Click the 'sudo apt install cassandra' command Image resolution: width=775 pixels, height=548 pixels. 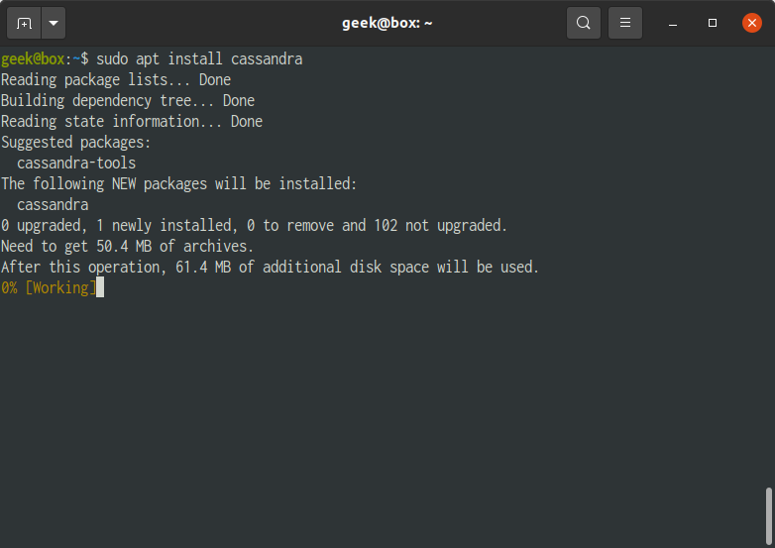coord(199,59)
